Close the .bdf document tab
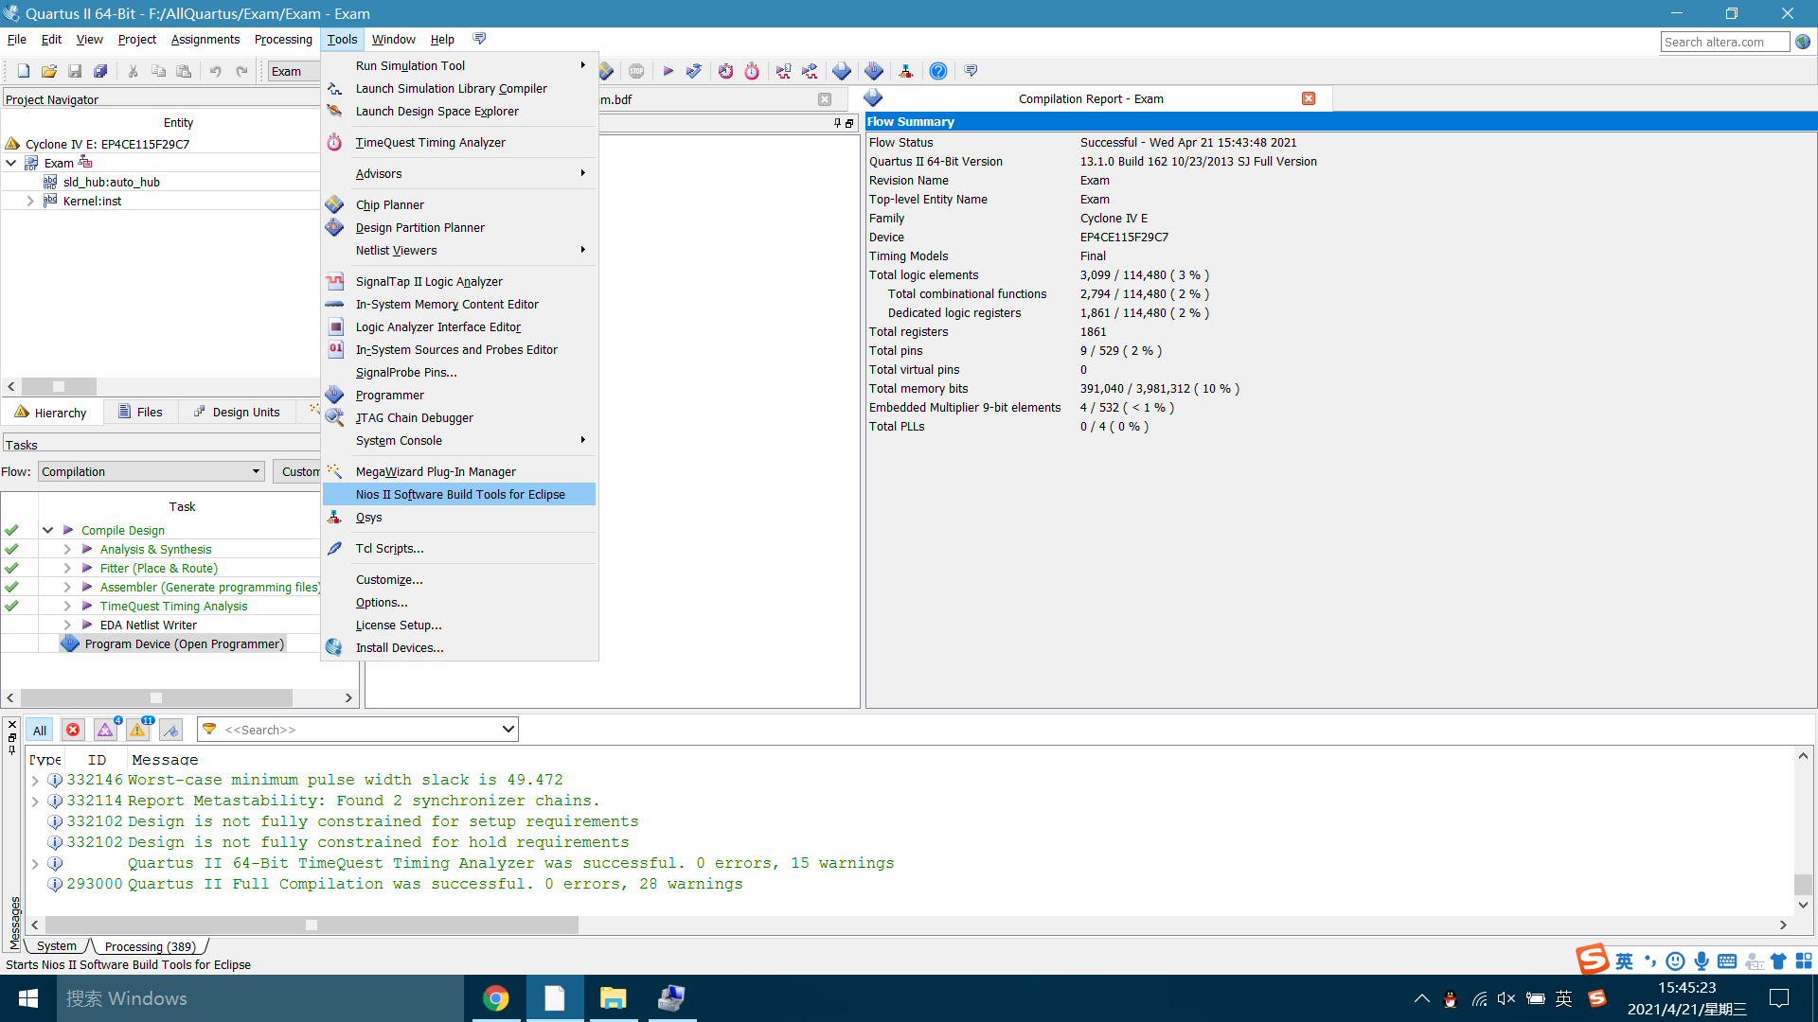This screenshot has height=1022, width=1818. [825, 99]
